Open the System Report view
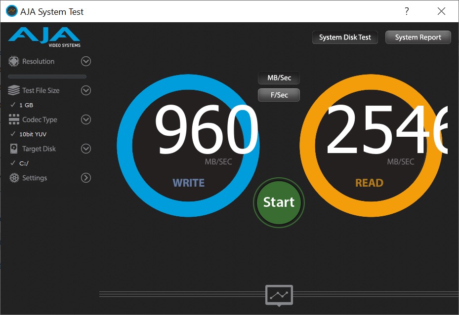Image resolution: width=459 pixels, height=315 pixels. point(418,37)
